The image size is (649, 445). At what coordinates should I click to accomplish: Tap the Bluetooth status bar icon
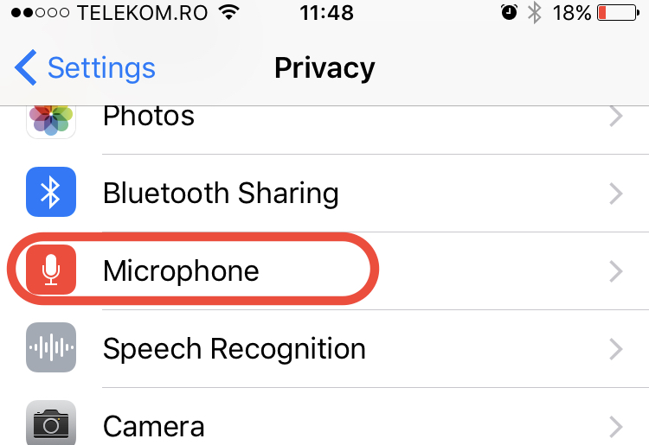[x=535, y=13]
